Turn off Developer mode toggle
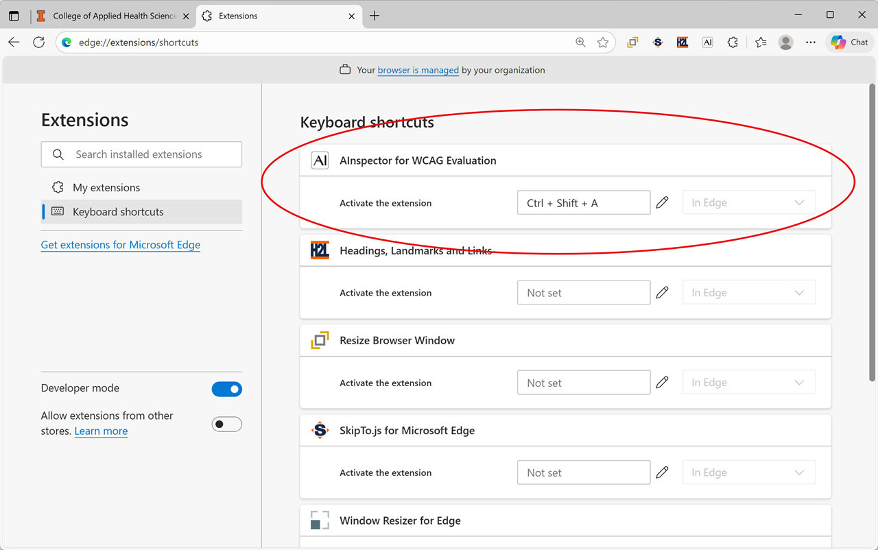 pyautogui.click(x=226, y=390)
